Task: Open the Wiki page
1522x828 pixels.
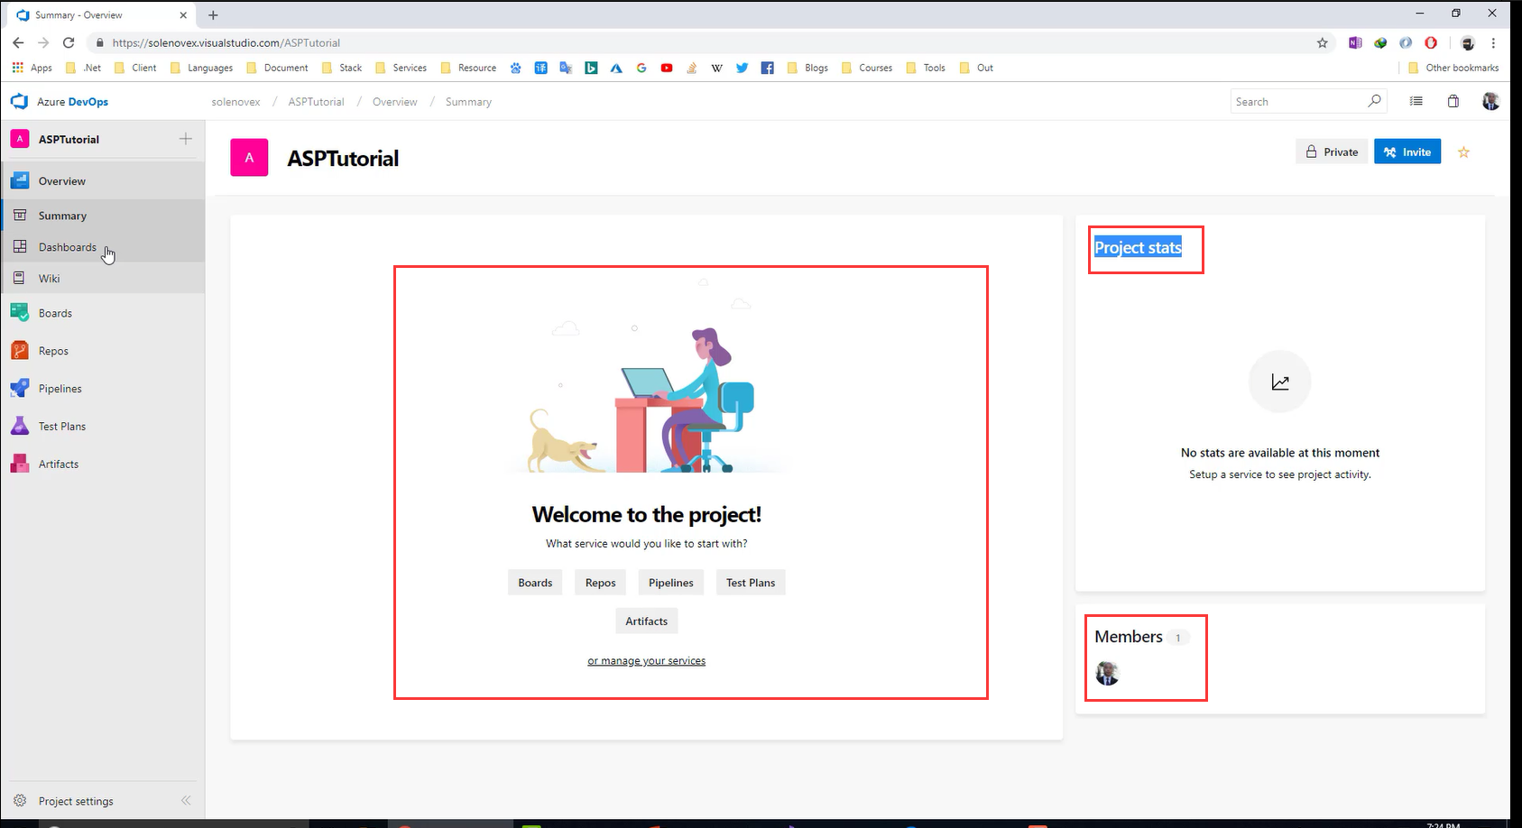Action: coord(103,279)
